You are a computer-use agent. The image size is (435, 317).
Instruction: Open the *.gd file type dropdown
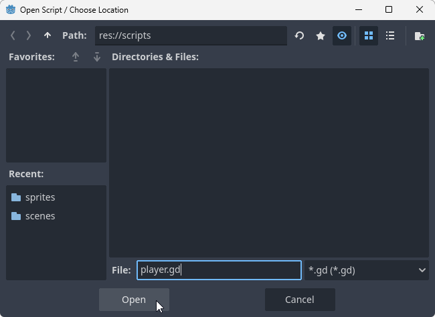pos(367,270)
